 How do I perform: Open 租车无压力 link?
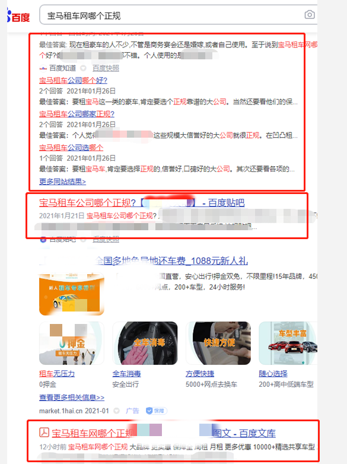(x=57, y=374)
